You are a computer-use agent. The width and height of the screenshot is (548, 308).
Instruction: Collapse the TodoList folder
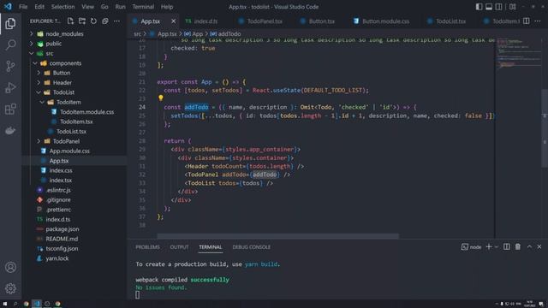[x=39, y=92]
